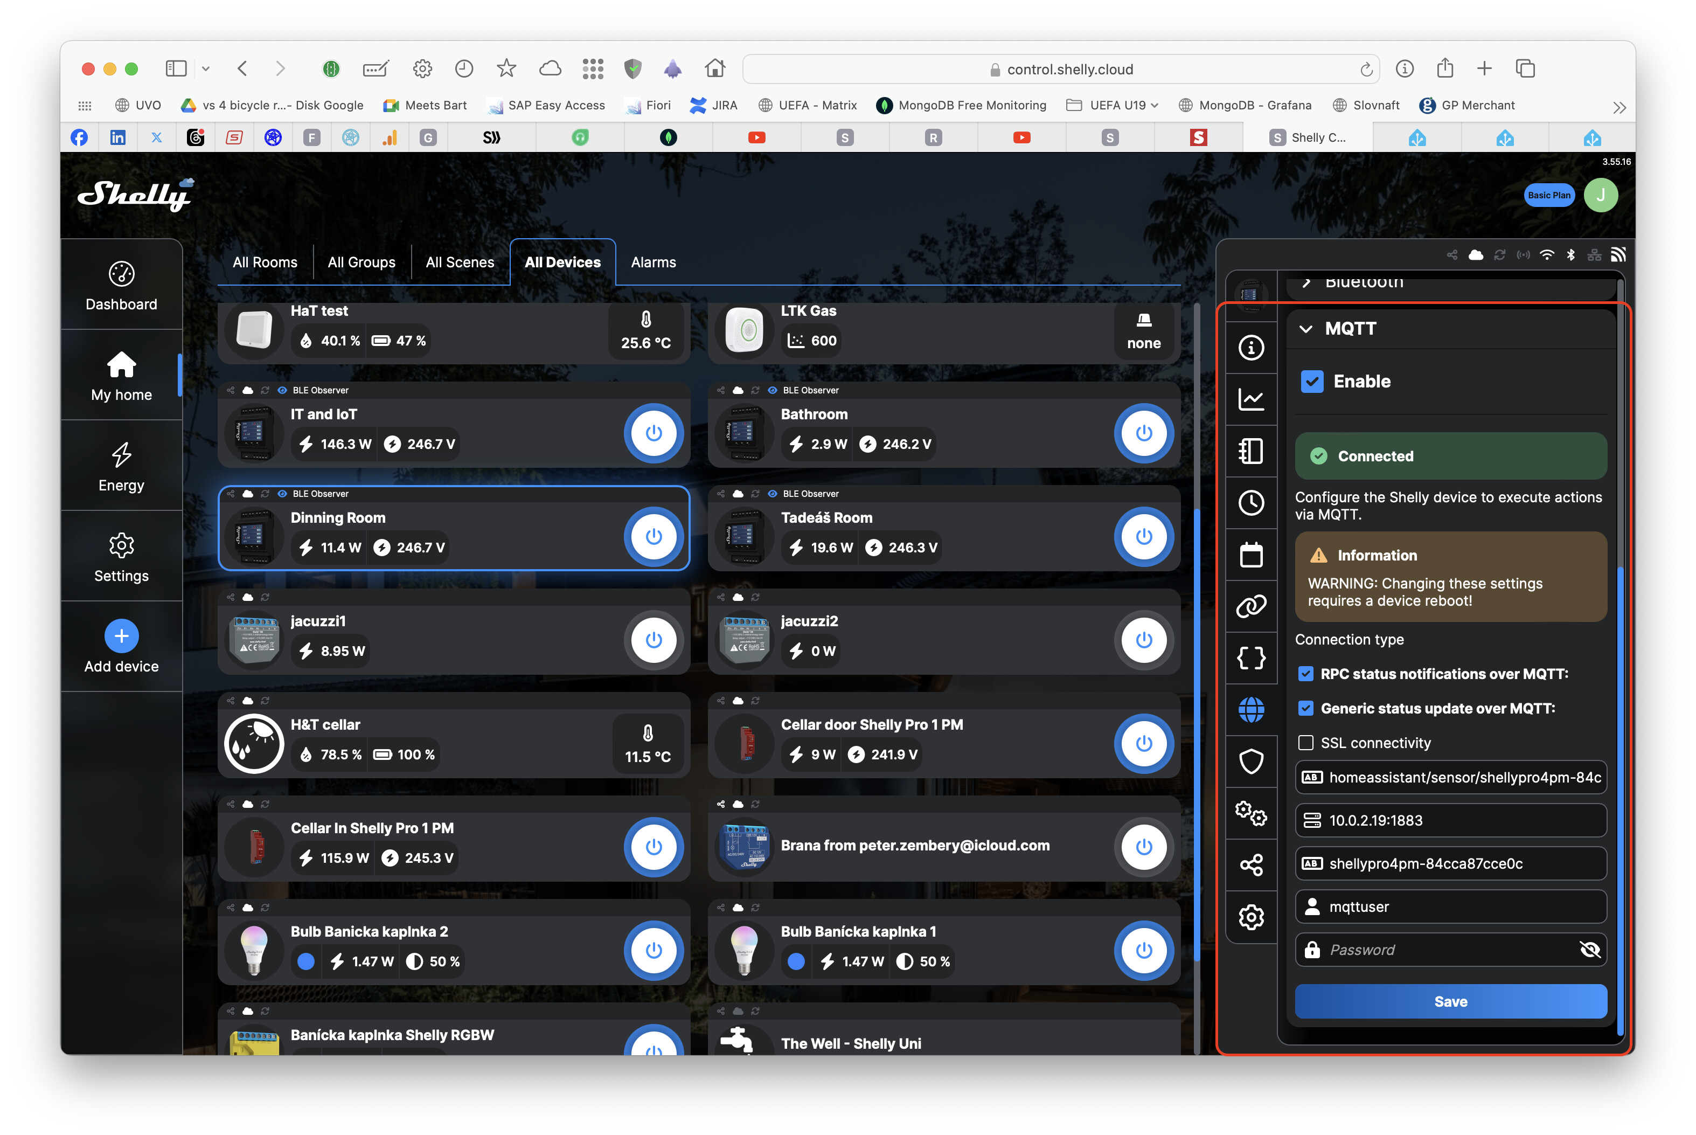Open the schedules clock panel

click(x=1251, y=503)
